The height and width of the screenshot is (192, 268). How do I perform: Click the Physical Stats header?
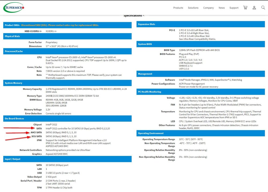coord(67,36)
